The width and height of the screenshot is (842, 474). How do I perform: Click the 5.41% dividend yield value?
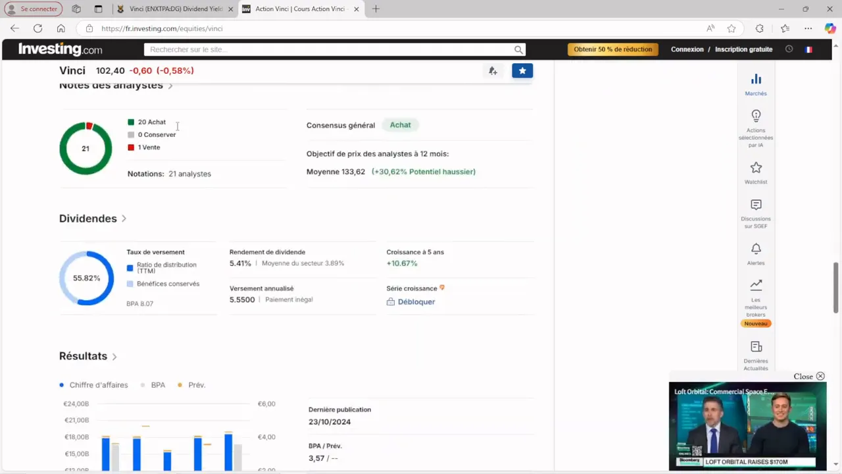pos(240,263)
